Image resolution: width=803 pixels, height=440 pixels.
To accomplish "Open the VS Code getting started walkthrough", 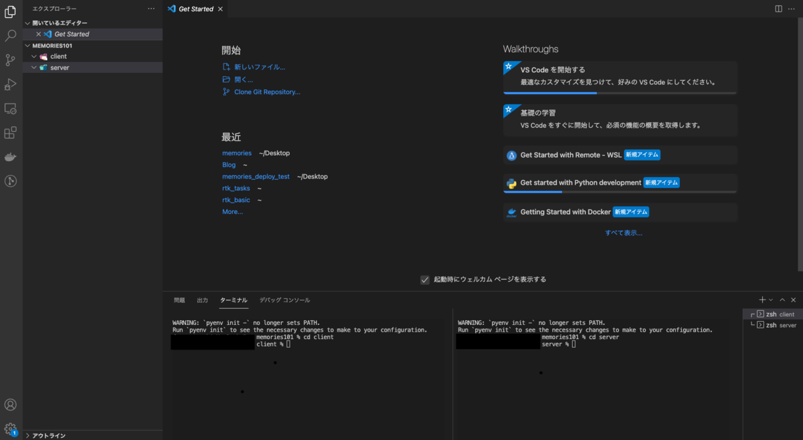I will coord(620,78).
